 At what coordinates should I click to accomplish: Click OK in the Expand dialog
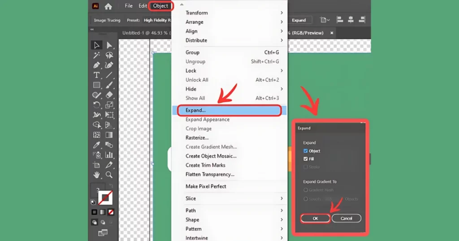point(315,219)
